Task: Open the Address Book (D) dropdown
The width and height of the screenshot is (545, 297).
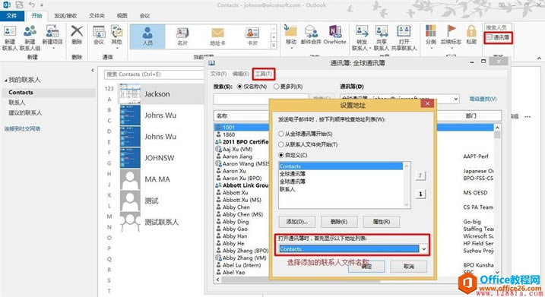Action: (455, 99)
